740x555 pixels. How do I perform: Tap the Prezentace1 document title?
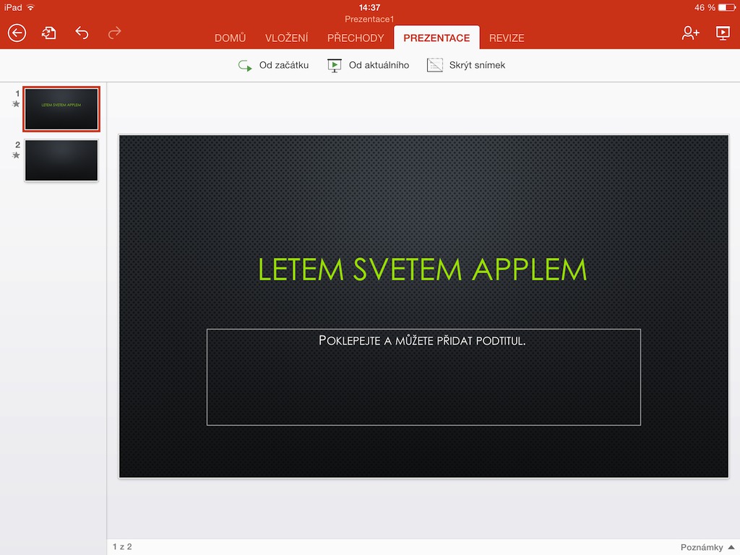point(369,20)
